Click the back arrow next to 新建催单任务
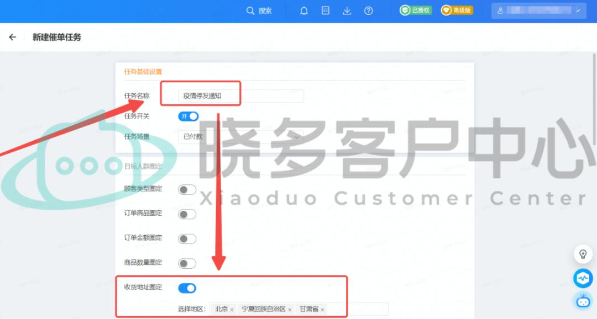 click(x=12, y=37)
